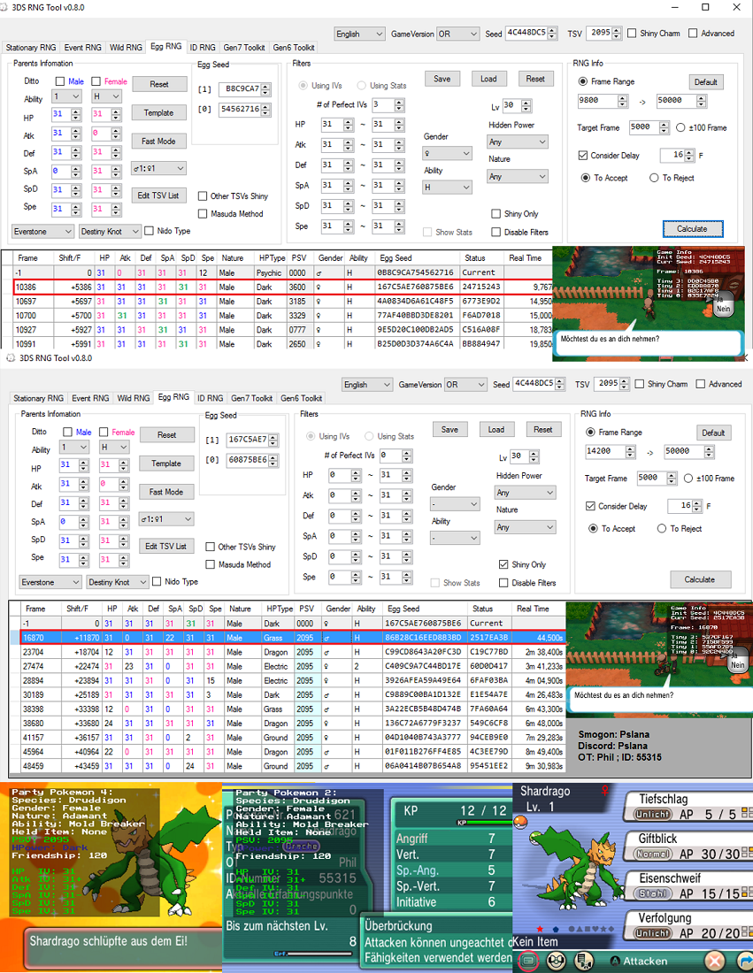This screenshot has width=753, height=973.
Task: Open the GameVersion OR dropdown in the lower window
Action: coord(465,385)
